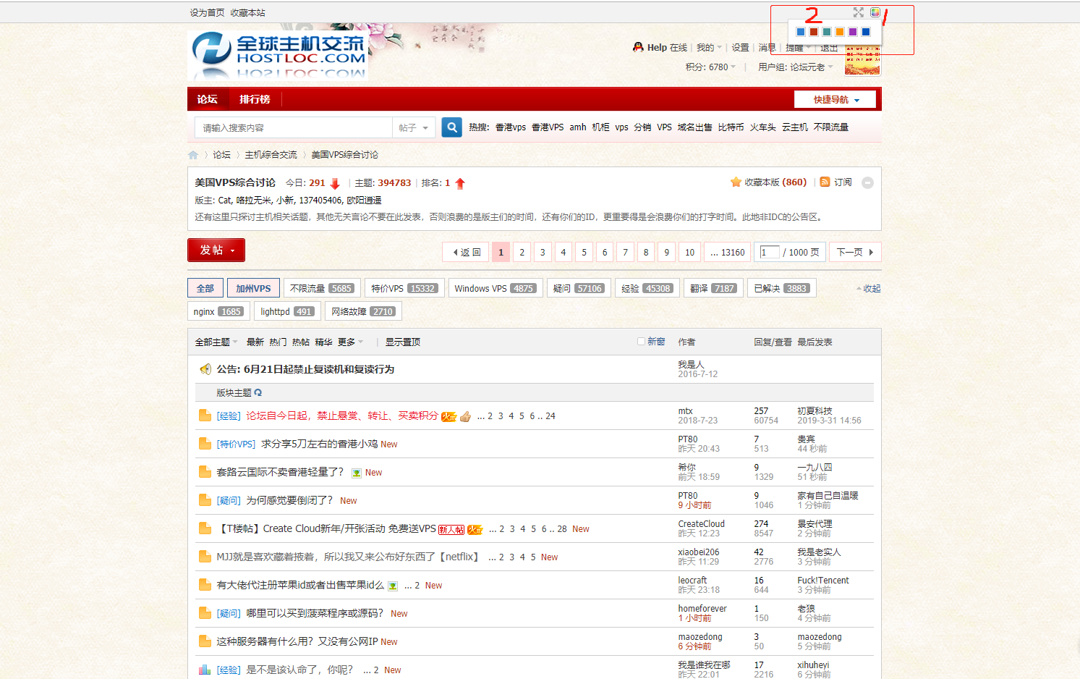1080x679 pixels.
Task: Click the thumbs-up icon on 禁止悬赏 thread
Action: 465,416
